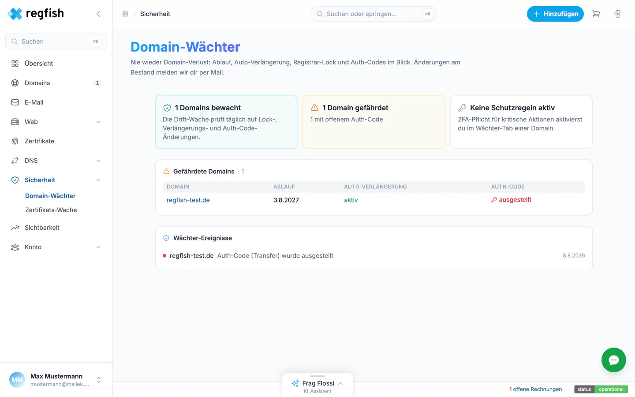Expand the DNS submenu chevron
The width and height of the screenshot is (635, 397).
(x=98, y=161)
